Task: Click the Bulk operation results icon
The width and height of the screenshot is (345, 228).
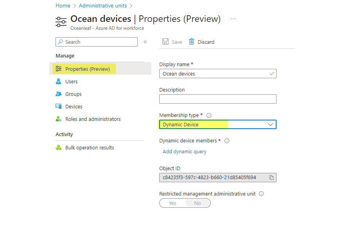Action: [x=59, y=147]
